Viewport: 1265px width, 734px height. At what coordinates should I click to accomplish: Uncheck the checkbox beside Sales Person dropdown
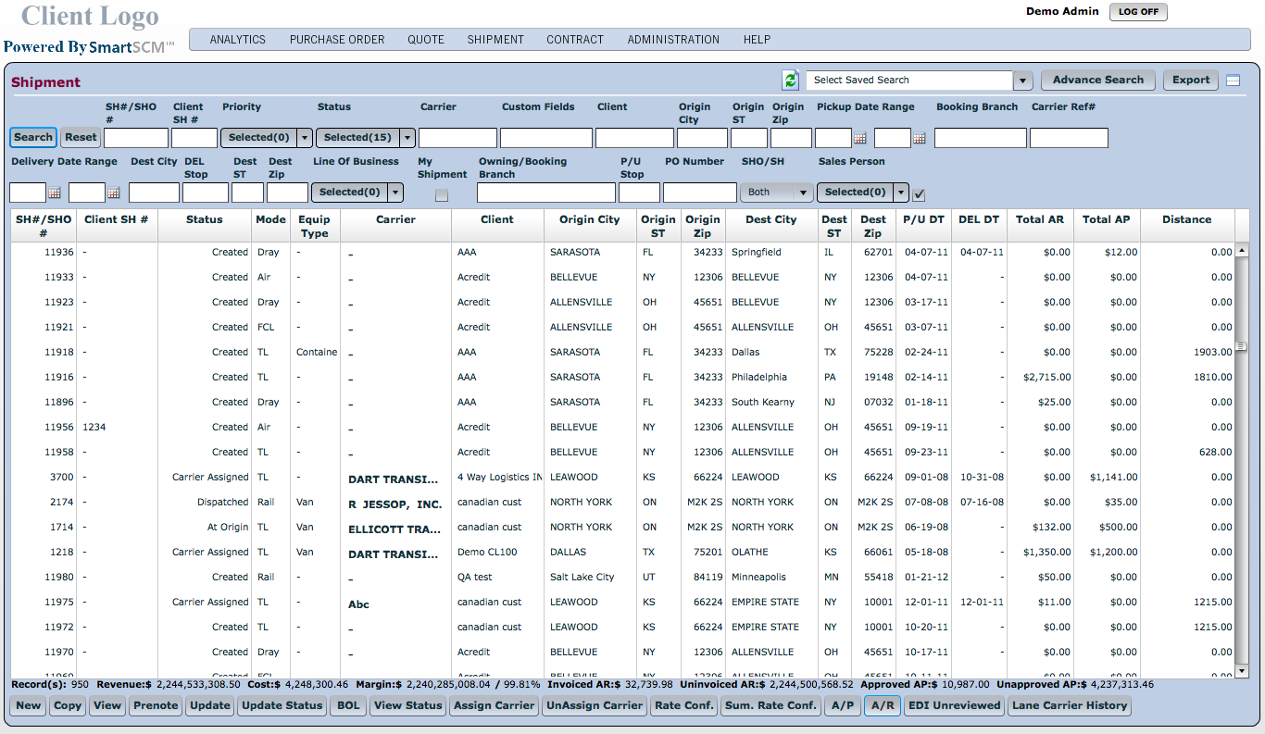coord(919,193)
